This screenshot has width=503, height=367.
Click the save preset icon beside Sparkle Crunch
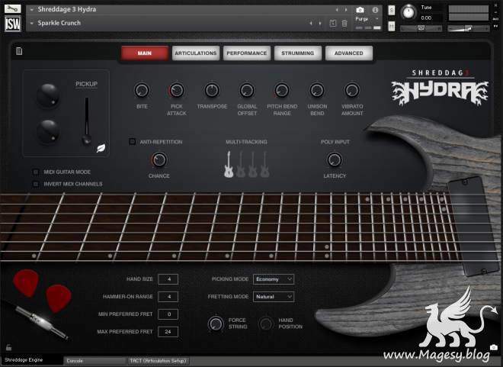coord(332,23)
